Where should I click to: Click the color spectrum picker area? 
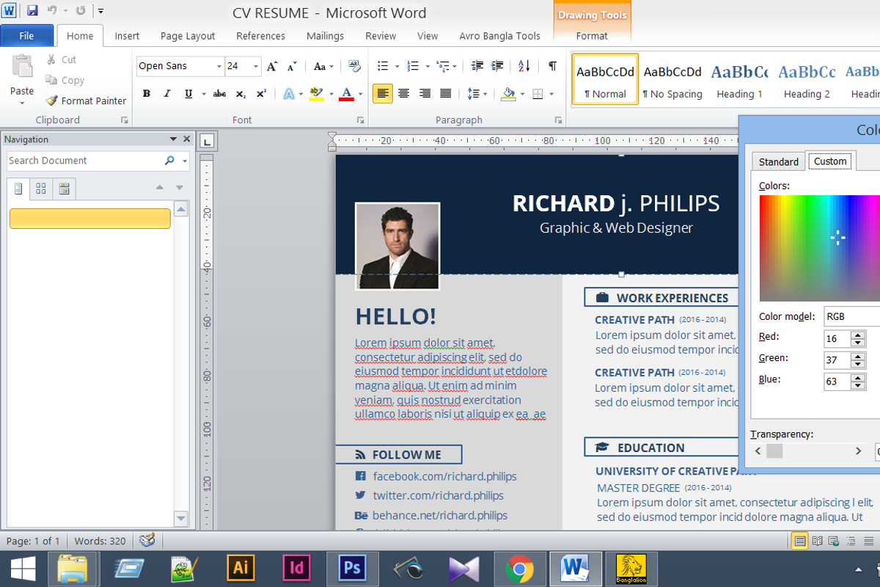pyautogui.click(x=820, y=248)
